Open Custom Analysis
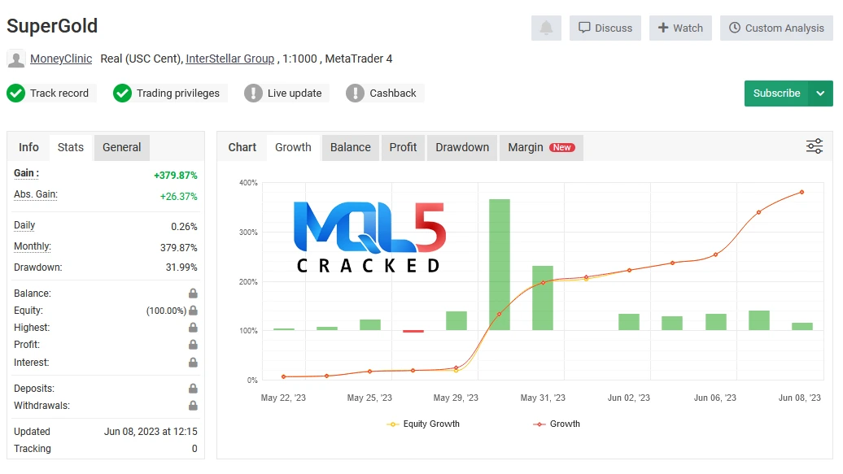 point(777,28)
